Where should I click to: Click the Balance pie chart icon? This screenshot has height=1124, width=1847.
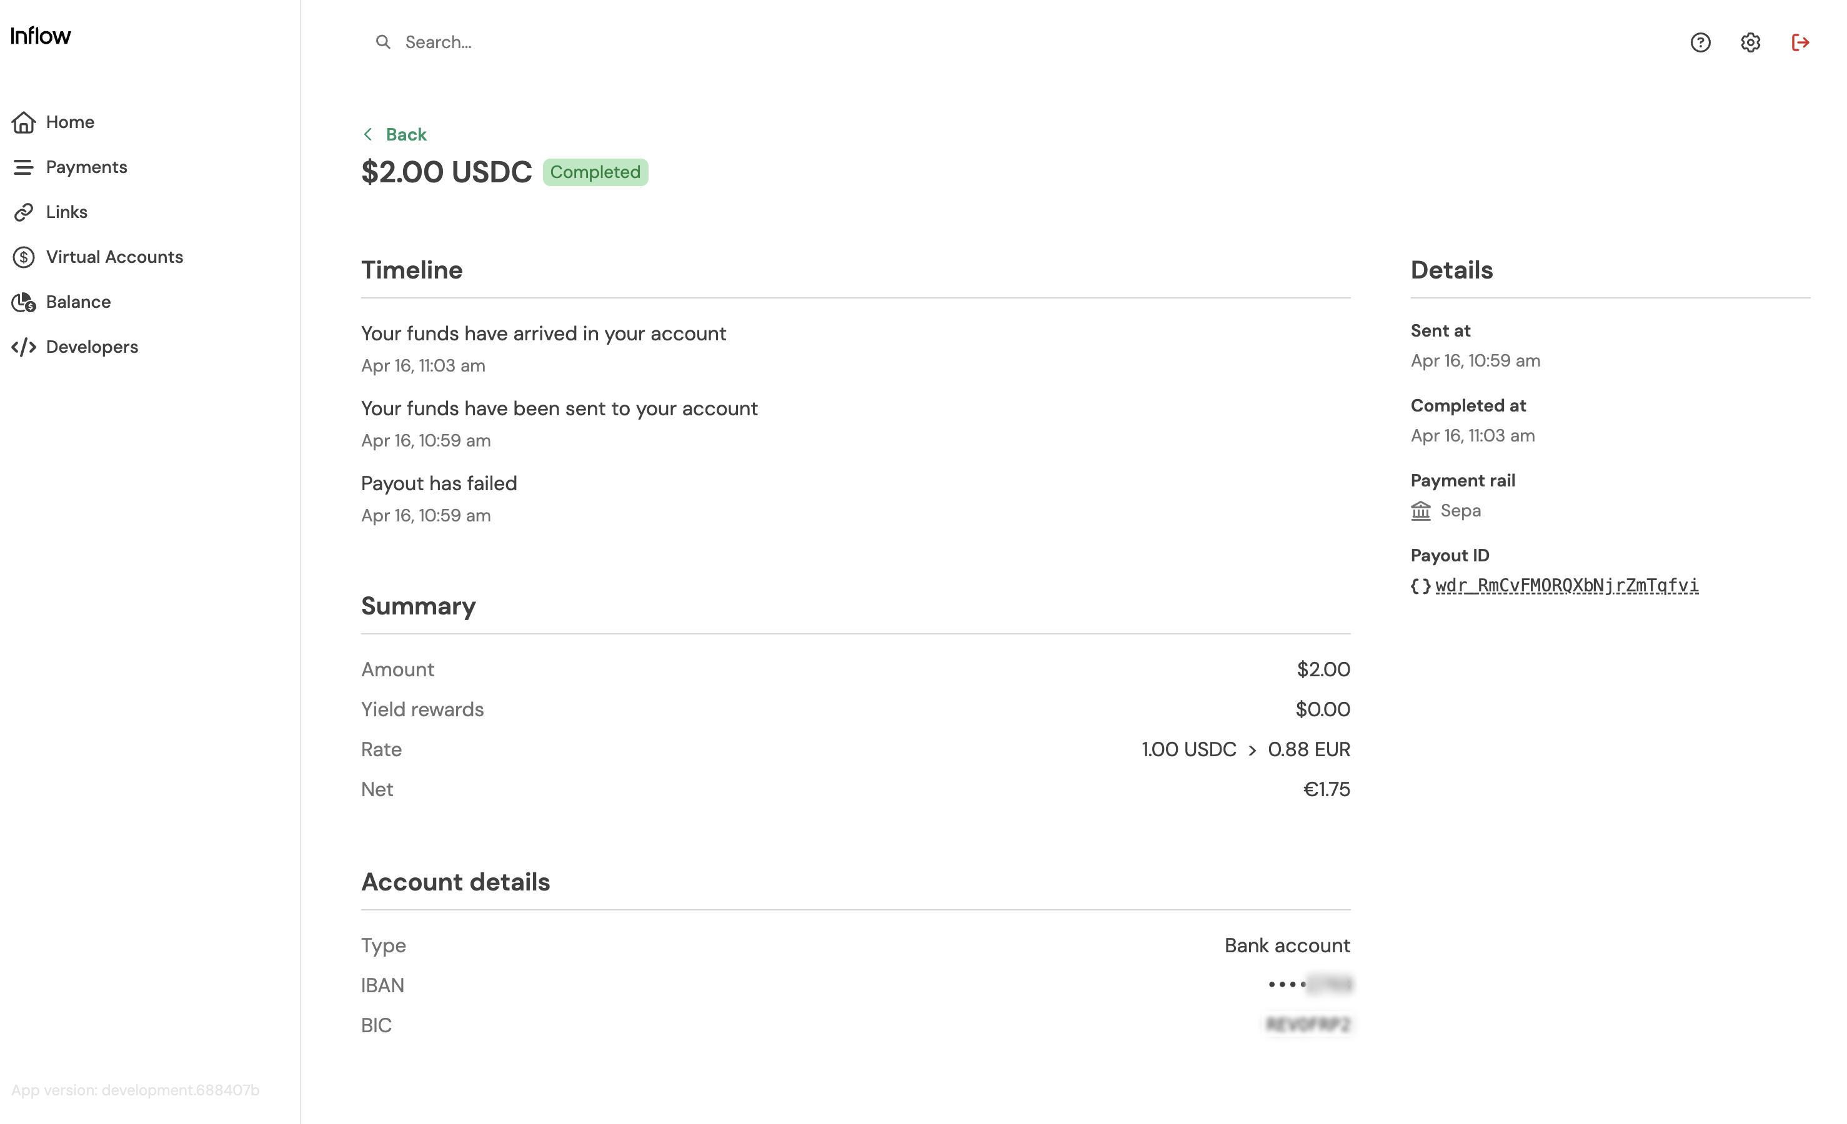click(23, 302)
